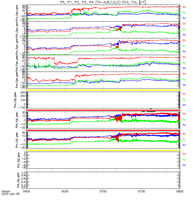This screenshot has height=206, width=193.
Task: Click the 'thb_fgl_gse' panel axis label
Action: (x=17, y=120)
